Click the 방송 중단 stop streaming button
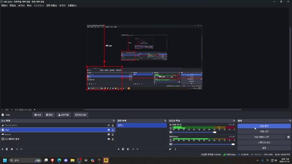292x164 pixels. 264,126
